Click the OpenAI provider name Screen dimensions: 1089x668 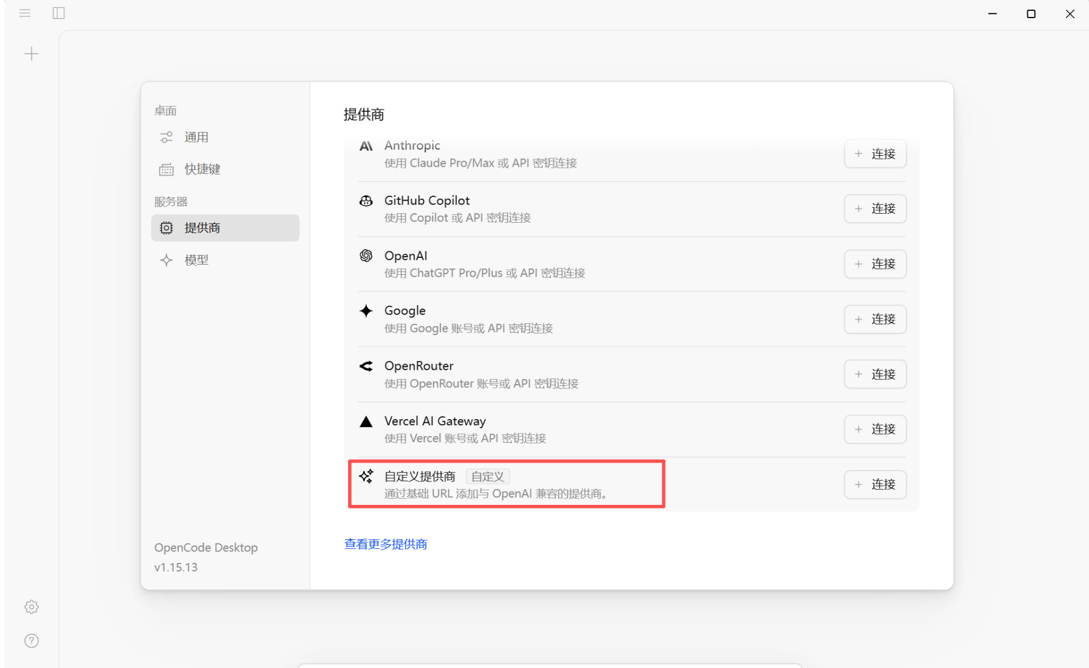(x=406, y=256)
